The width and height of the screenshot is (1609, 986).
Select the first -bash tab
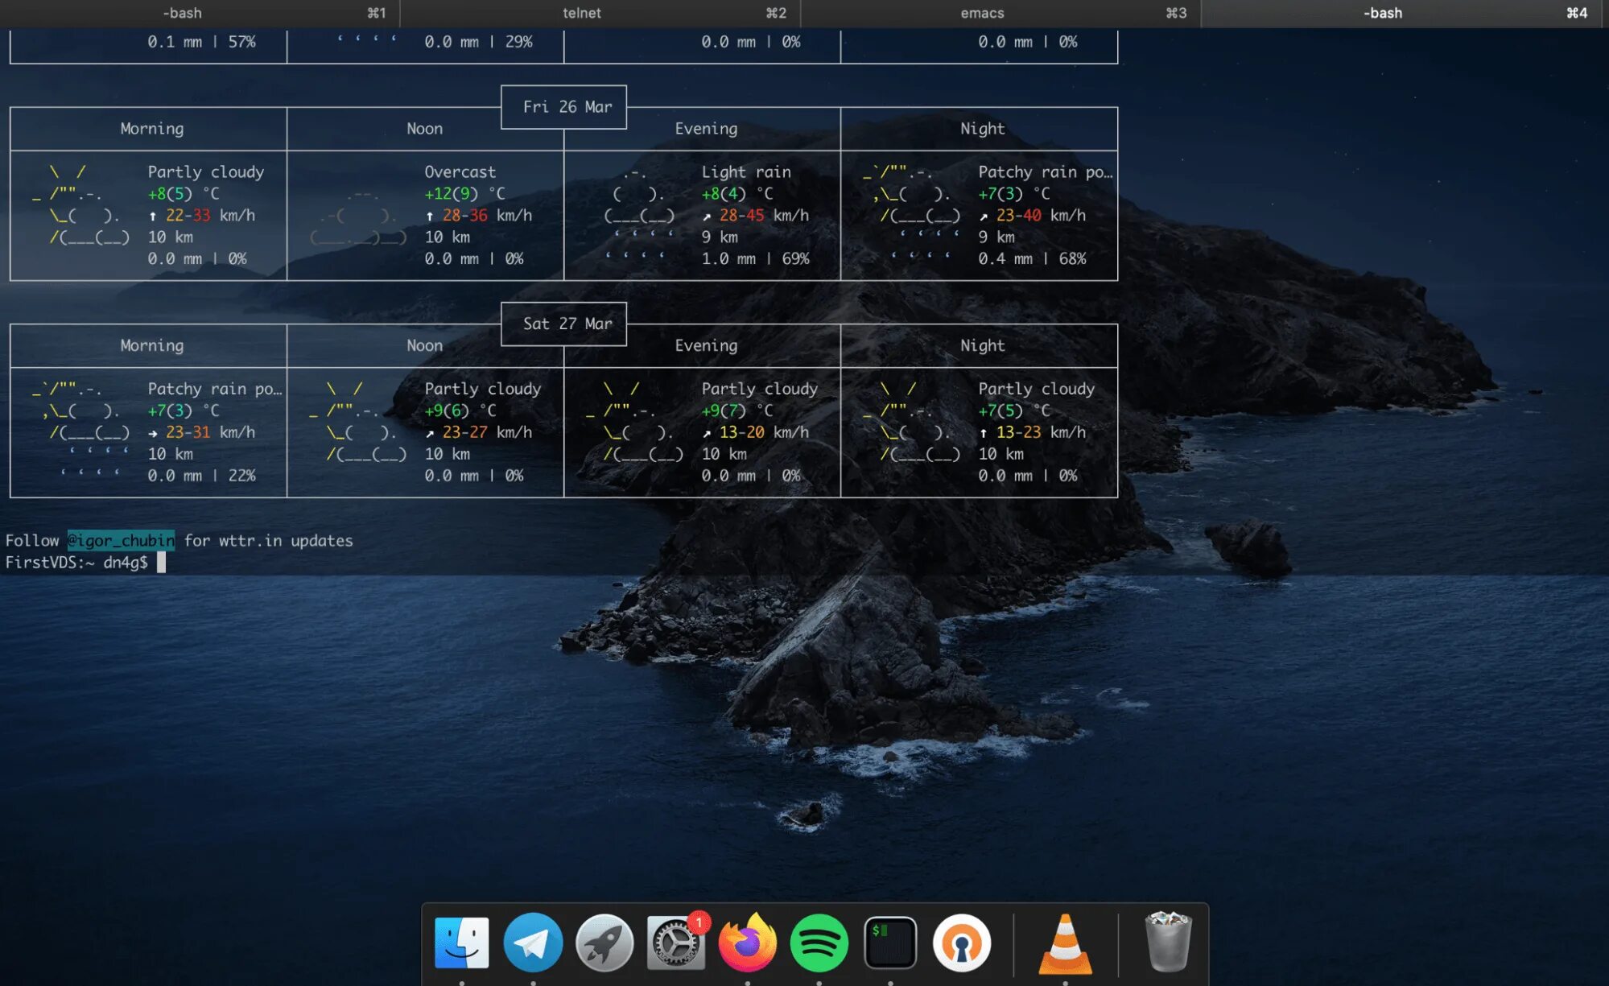click(x=183, y=13)
